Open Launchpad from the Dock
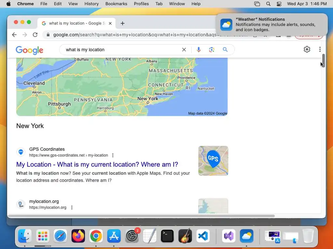Viewport: 333px width, 249px height. [x=43, y=236]
